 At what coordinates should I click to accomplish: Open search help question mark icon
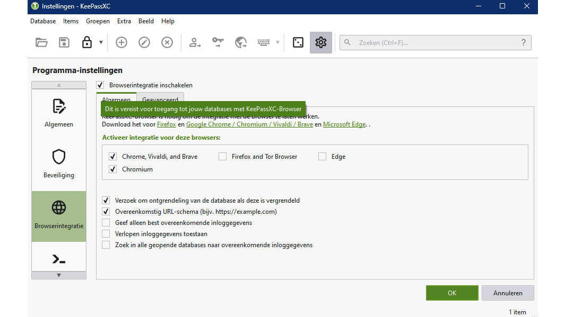click(x=524, y=42)
